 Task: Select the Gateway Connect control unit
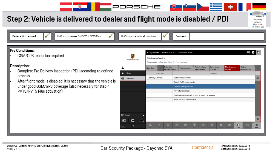coord(159,78)
